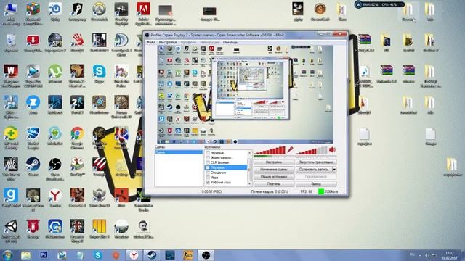Open the Rocket League desktop shortcut
Screen dimensions: 465x261
pyautogui.click(x=33, y=138)
